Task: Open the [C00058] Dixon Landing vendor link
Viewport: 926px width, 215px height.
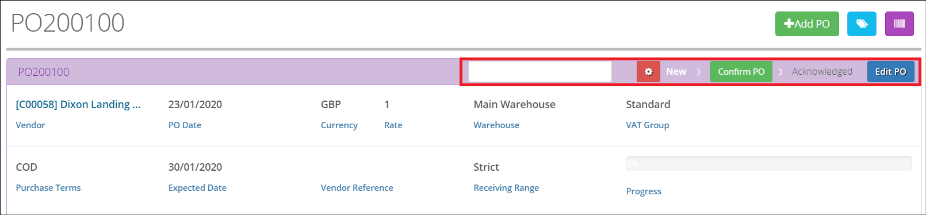Action: click(78, 104)
